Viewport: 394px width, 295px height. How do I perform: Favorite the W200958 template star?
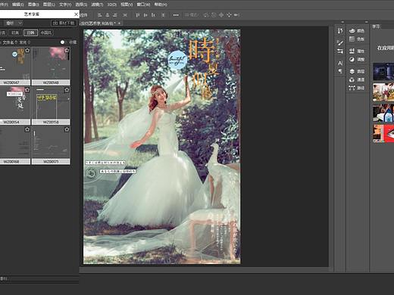(67, 90)
